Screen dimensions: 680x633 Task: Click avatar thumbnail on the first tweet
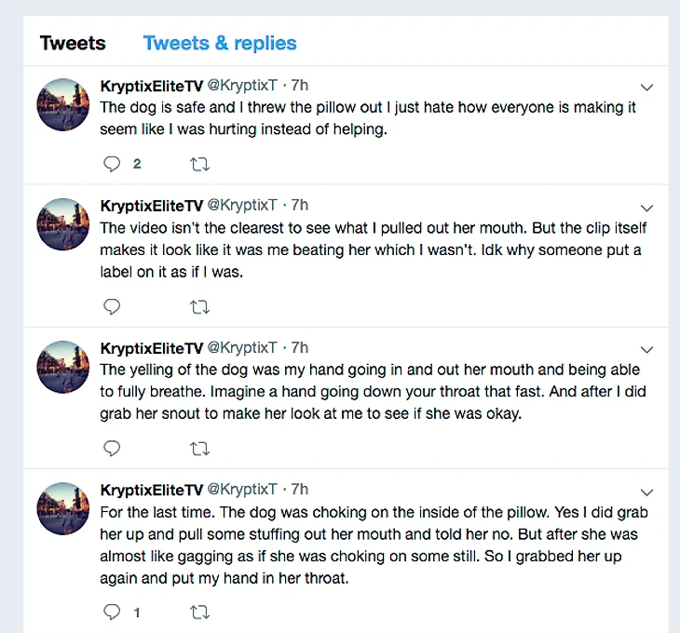[x=62, y=104]
